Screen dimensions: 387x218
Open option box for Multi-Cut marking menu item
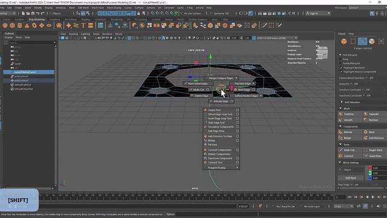pos(208,90)
